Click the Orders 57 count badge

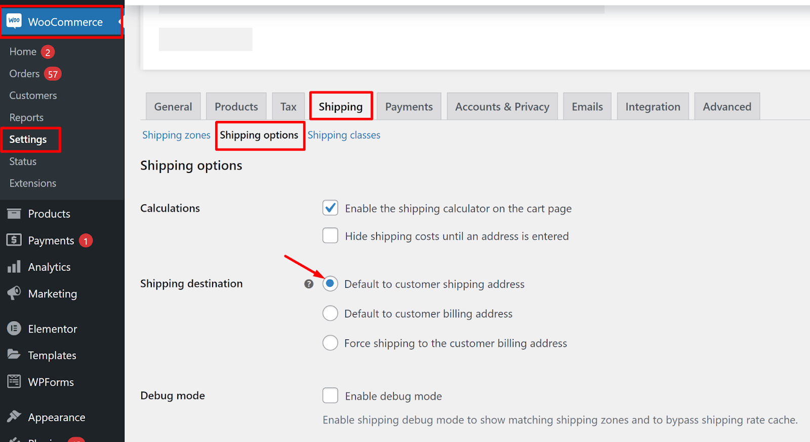pyautogui.click(x=53, y=74)
